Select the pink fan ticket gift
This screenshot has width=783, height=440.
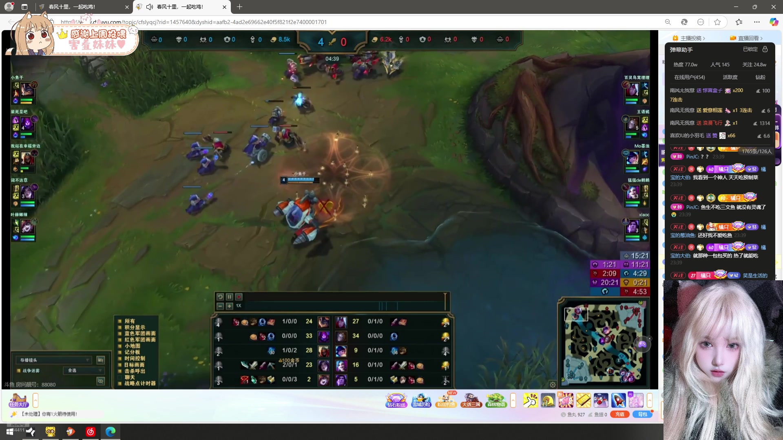[566, 400]
